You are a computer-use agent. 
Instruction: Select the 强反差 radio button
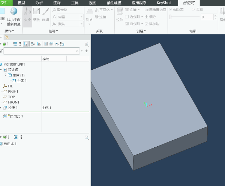170,9
